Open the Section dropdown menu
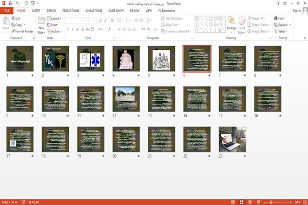This screenshot has height=205, width=308. [54, 31]
